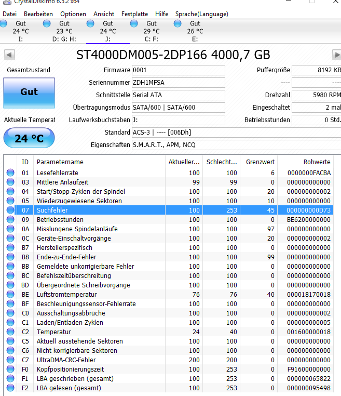Click the Puffergröße value 8192 KB
This screenshot has width=341, height=396.
[x=316, y=70]
